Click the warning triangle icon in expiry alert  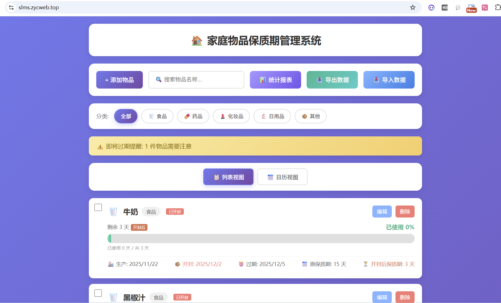click(100, 147)
